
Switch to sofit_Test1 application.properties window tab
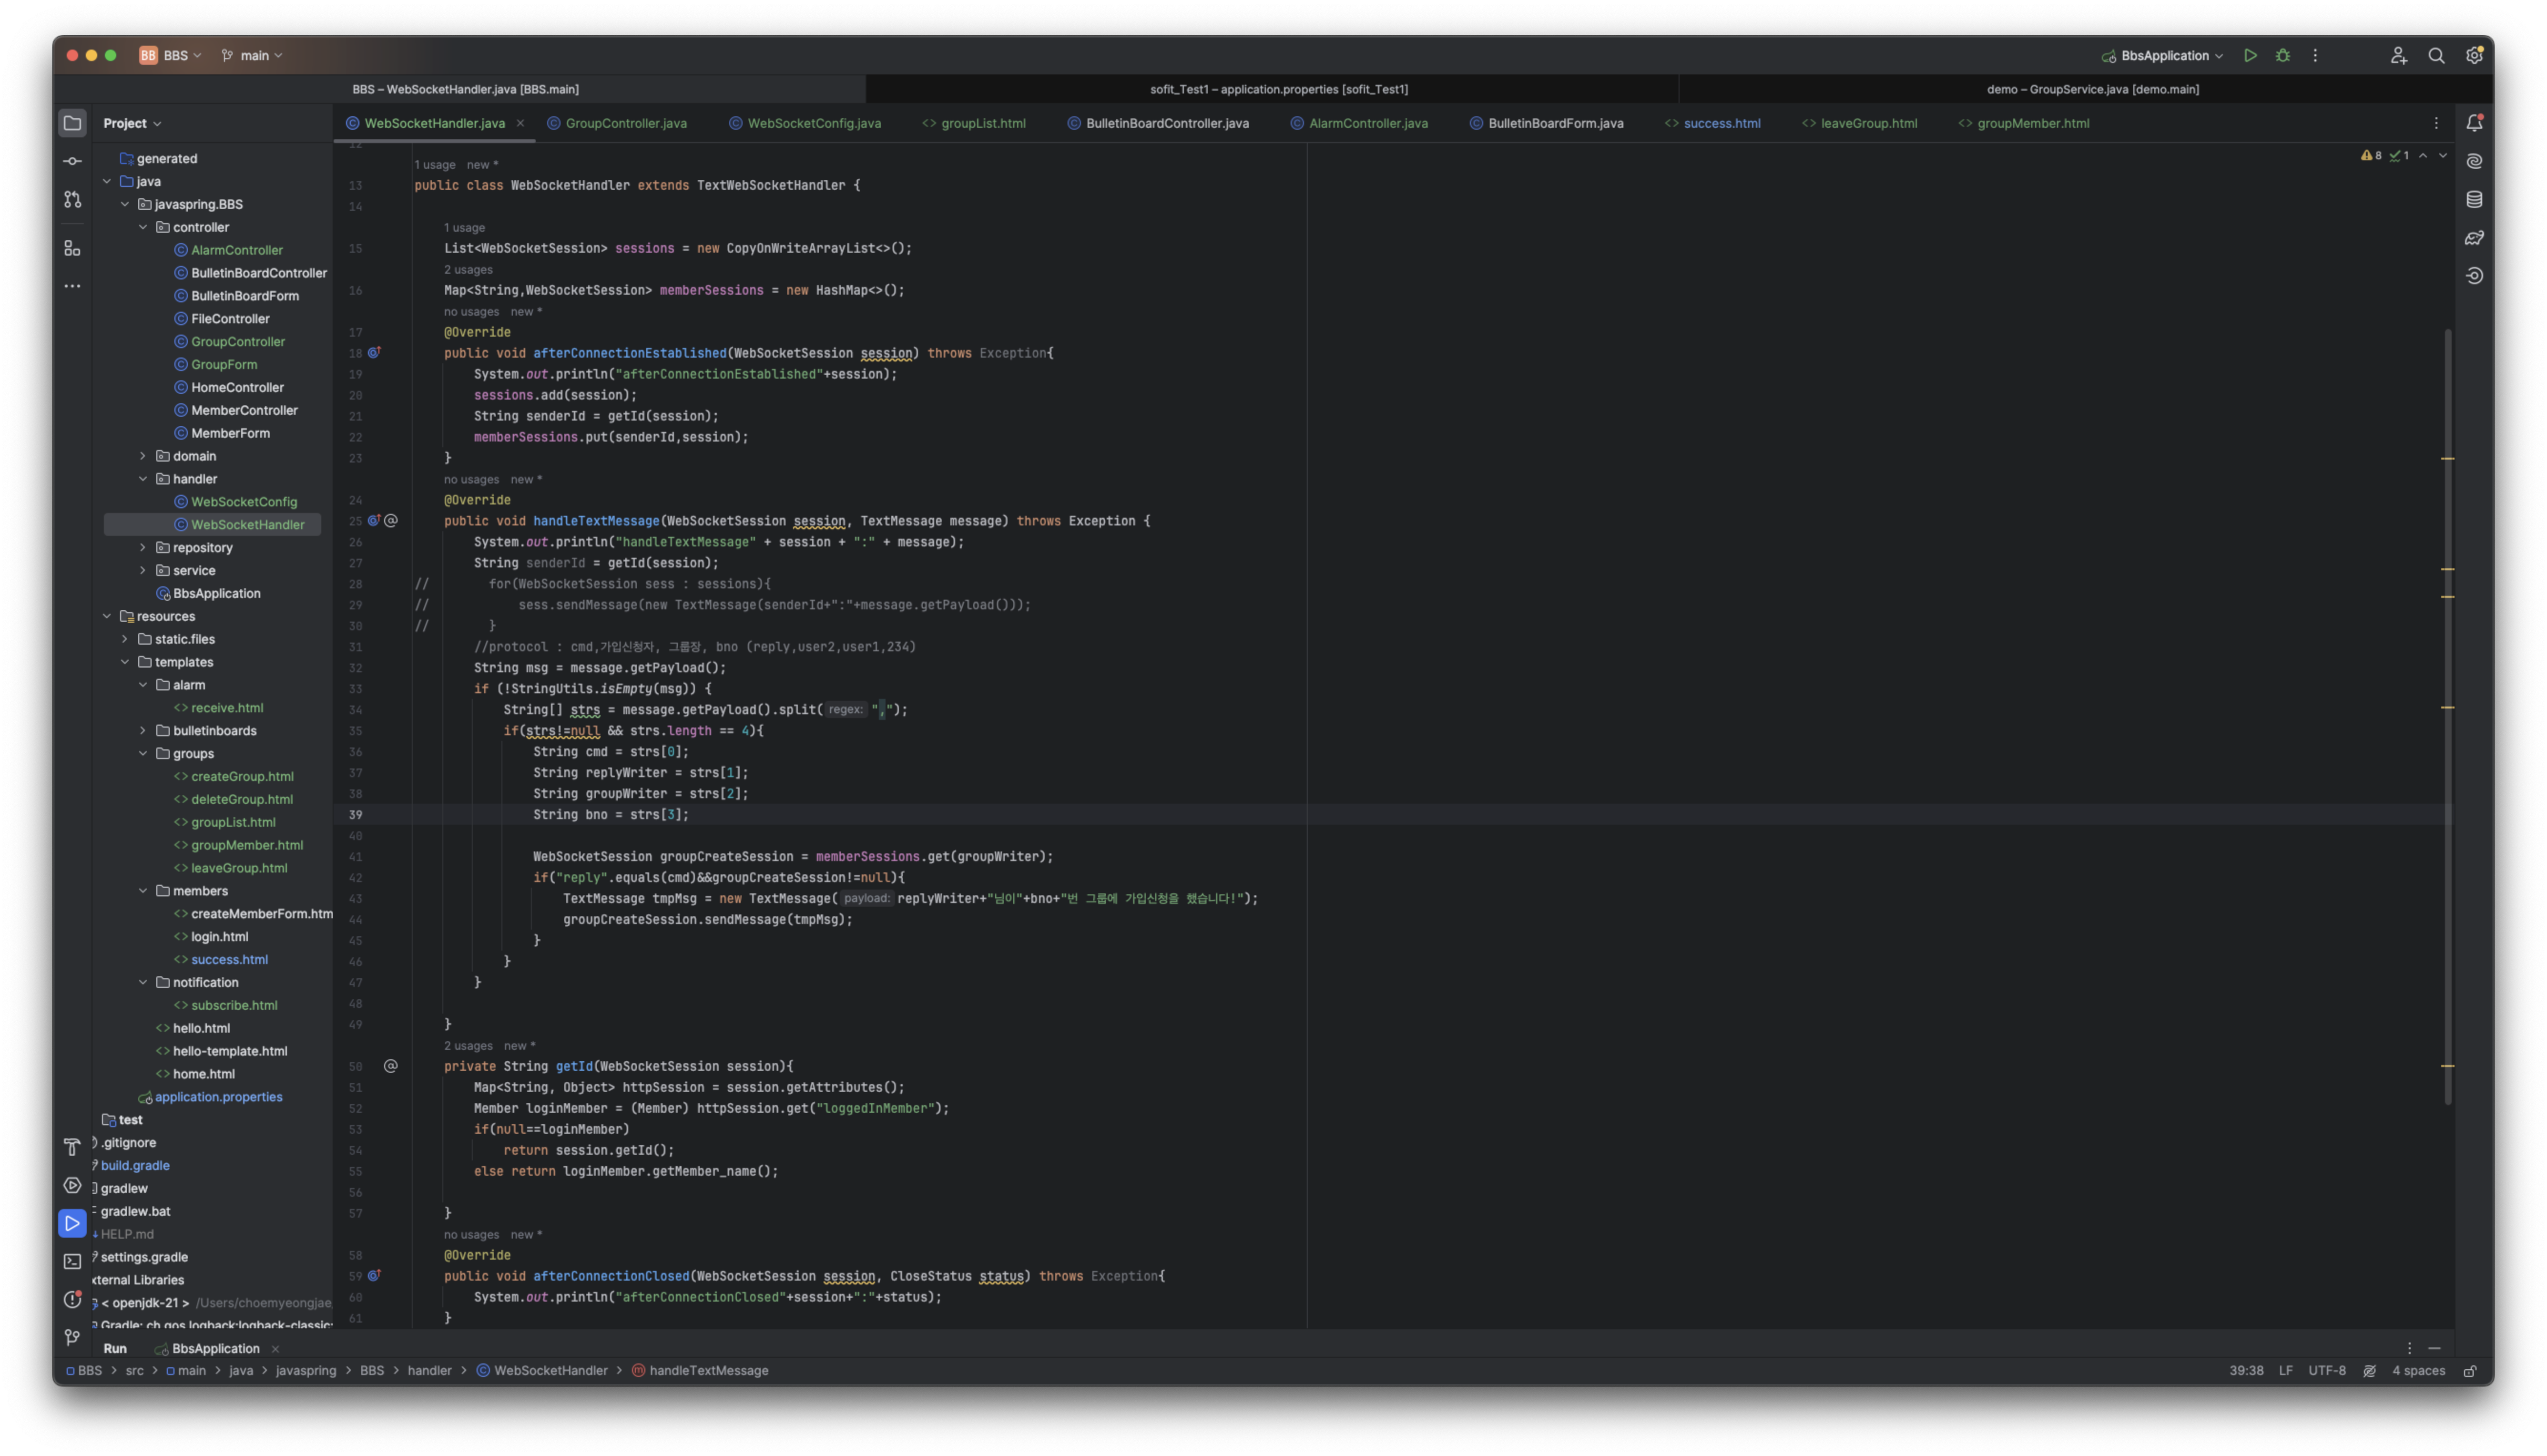coord(1278,89)
